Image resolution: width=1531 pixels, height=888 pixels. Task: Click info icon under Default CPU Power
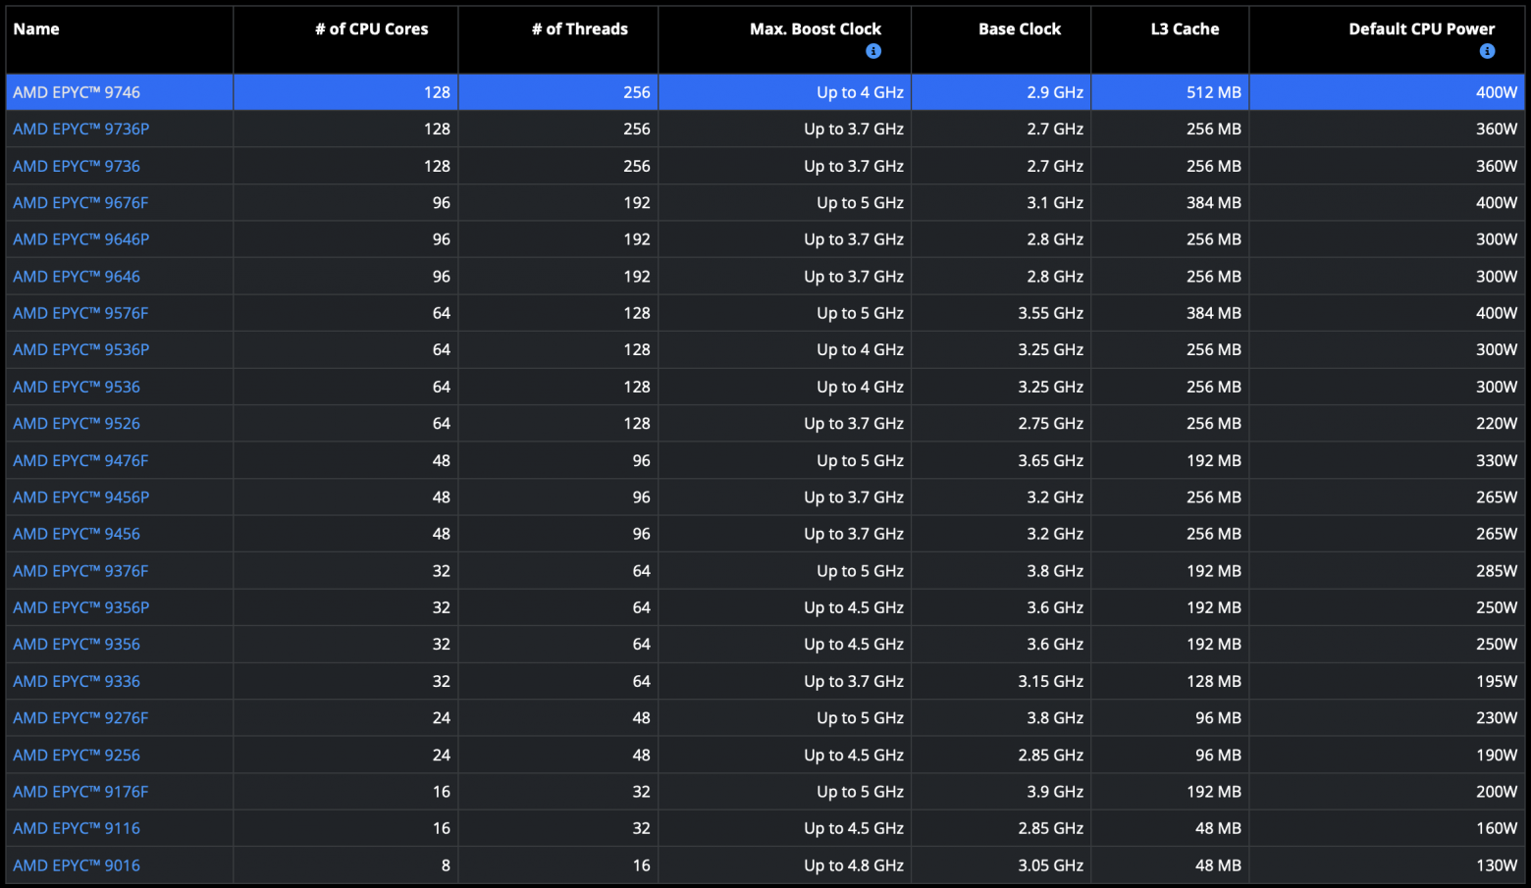(1488, 51)
